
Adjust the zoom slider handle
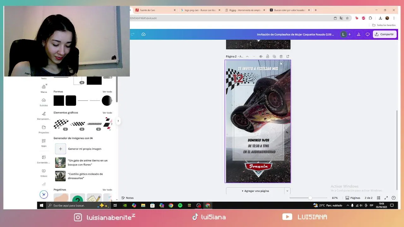click(310, 198)
